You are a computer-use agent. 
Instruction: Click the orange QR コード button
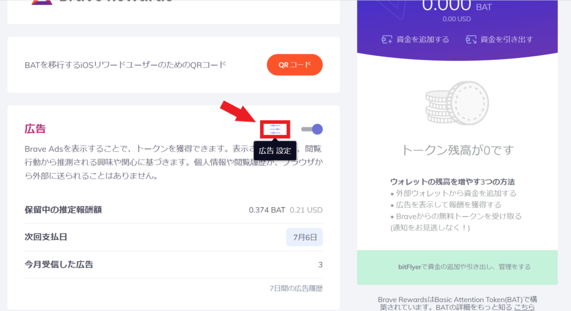tap(294, 65)
